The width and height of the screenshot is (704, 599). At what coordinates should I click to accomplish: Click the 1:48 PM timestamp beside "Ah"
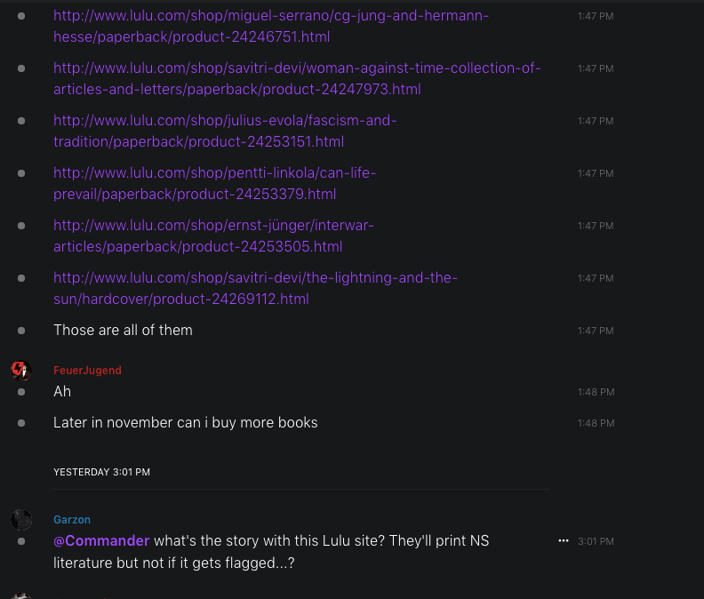point(595,392)
